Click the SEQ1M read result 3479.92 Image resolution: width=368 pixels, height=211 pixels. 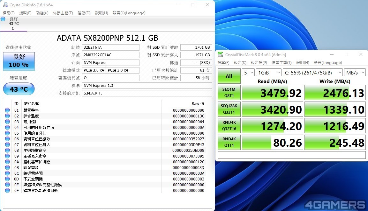273,93
